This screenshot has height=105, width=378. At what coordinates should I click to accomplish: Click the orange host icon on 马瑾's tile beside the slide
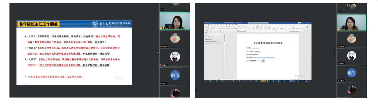click(x=161, y=28)
